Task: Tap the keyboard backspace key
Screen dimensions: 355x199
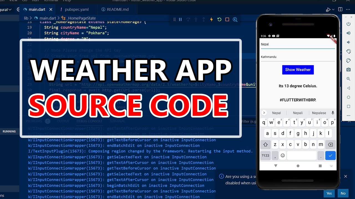Action: click(330, 144)
